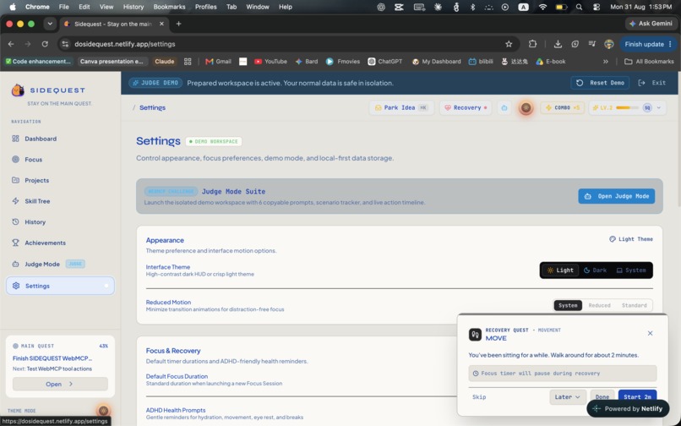
Task: Open the Bookmarks menu in menu bar
Action: (169, 7)
